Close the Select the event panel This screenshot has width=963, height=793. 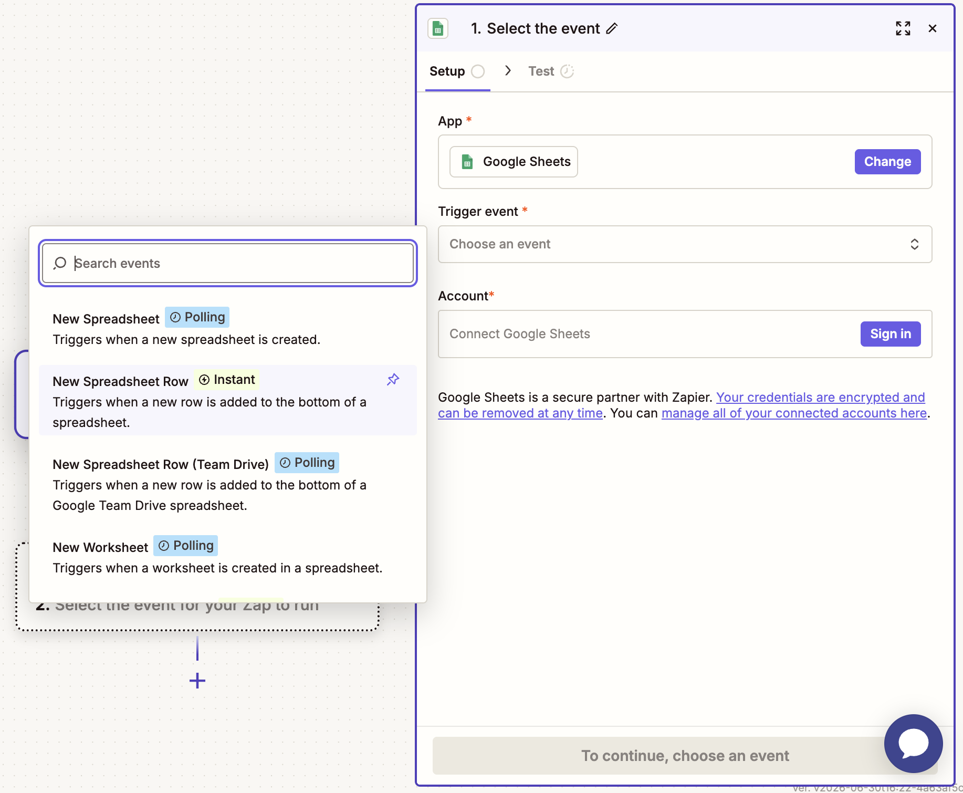(x=933, y=28)
